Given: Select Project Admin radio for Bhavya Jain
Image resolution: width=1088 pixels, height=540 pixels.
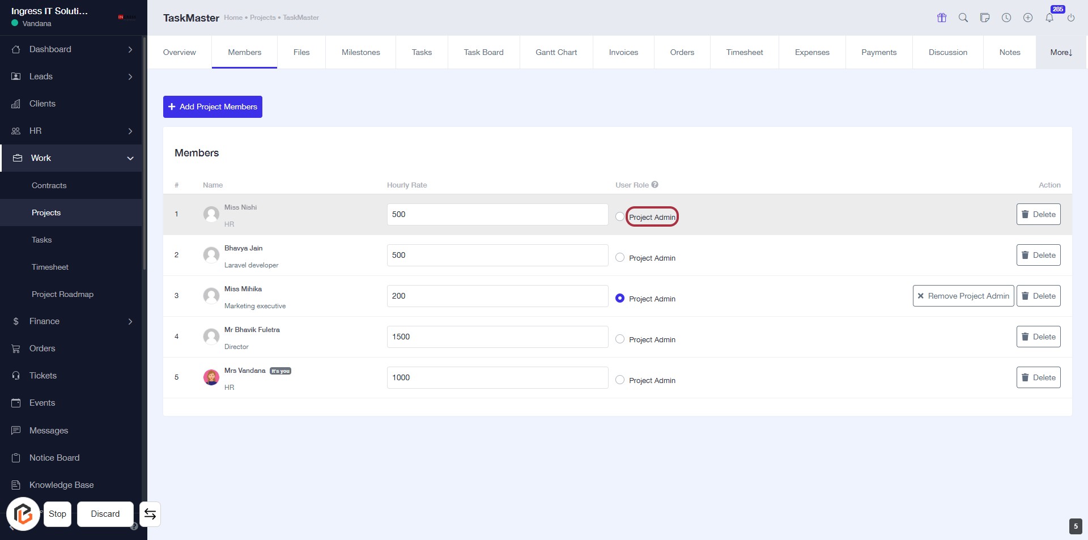Looking at the screenshot, I should pyautogui.click(x=620, y=257).
